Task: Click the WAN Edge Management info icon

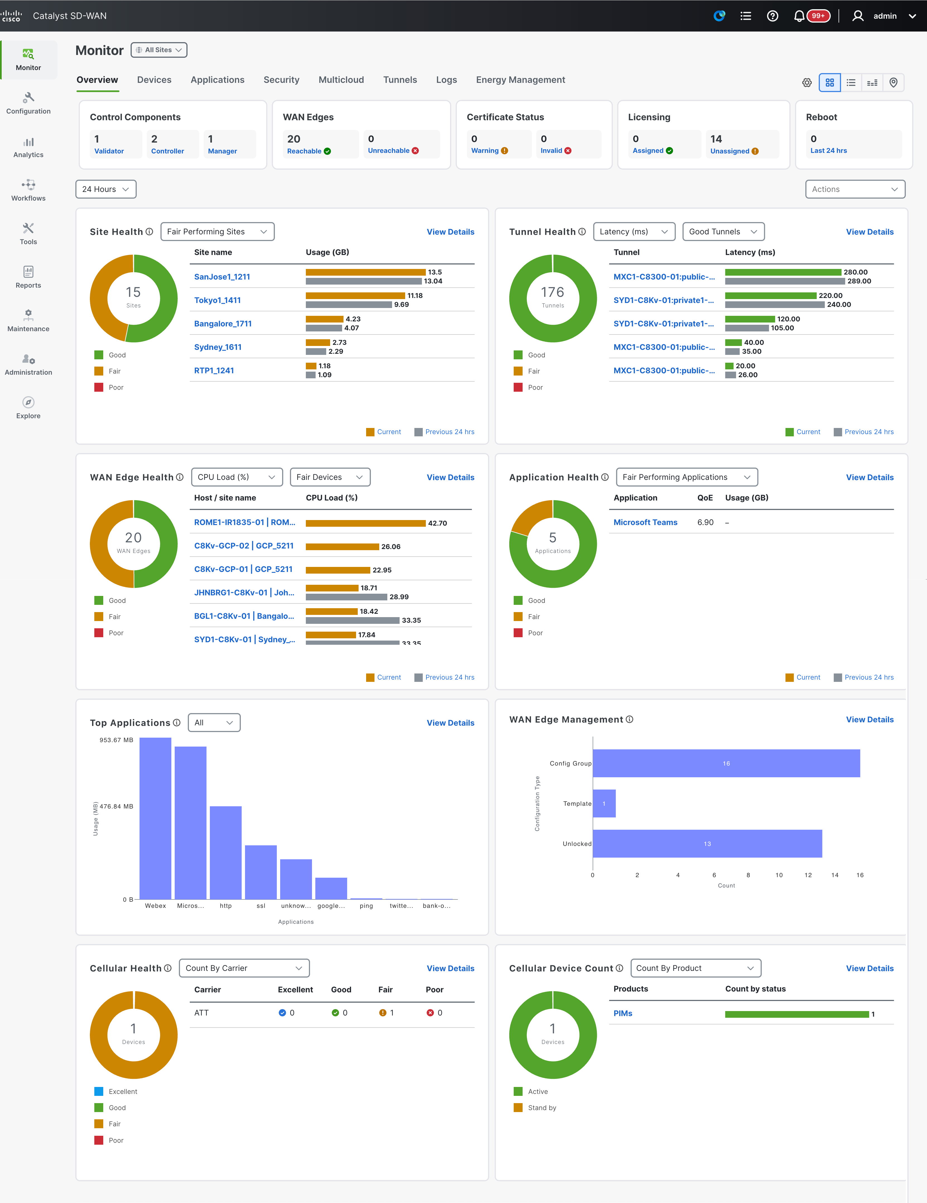Action: [x=630, y=720]
